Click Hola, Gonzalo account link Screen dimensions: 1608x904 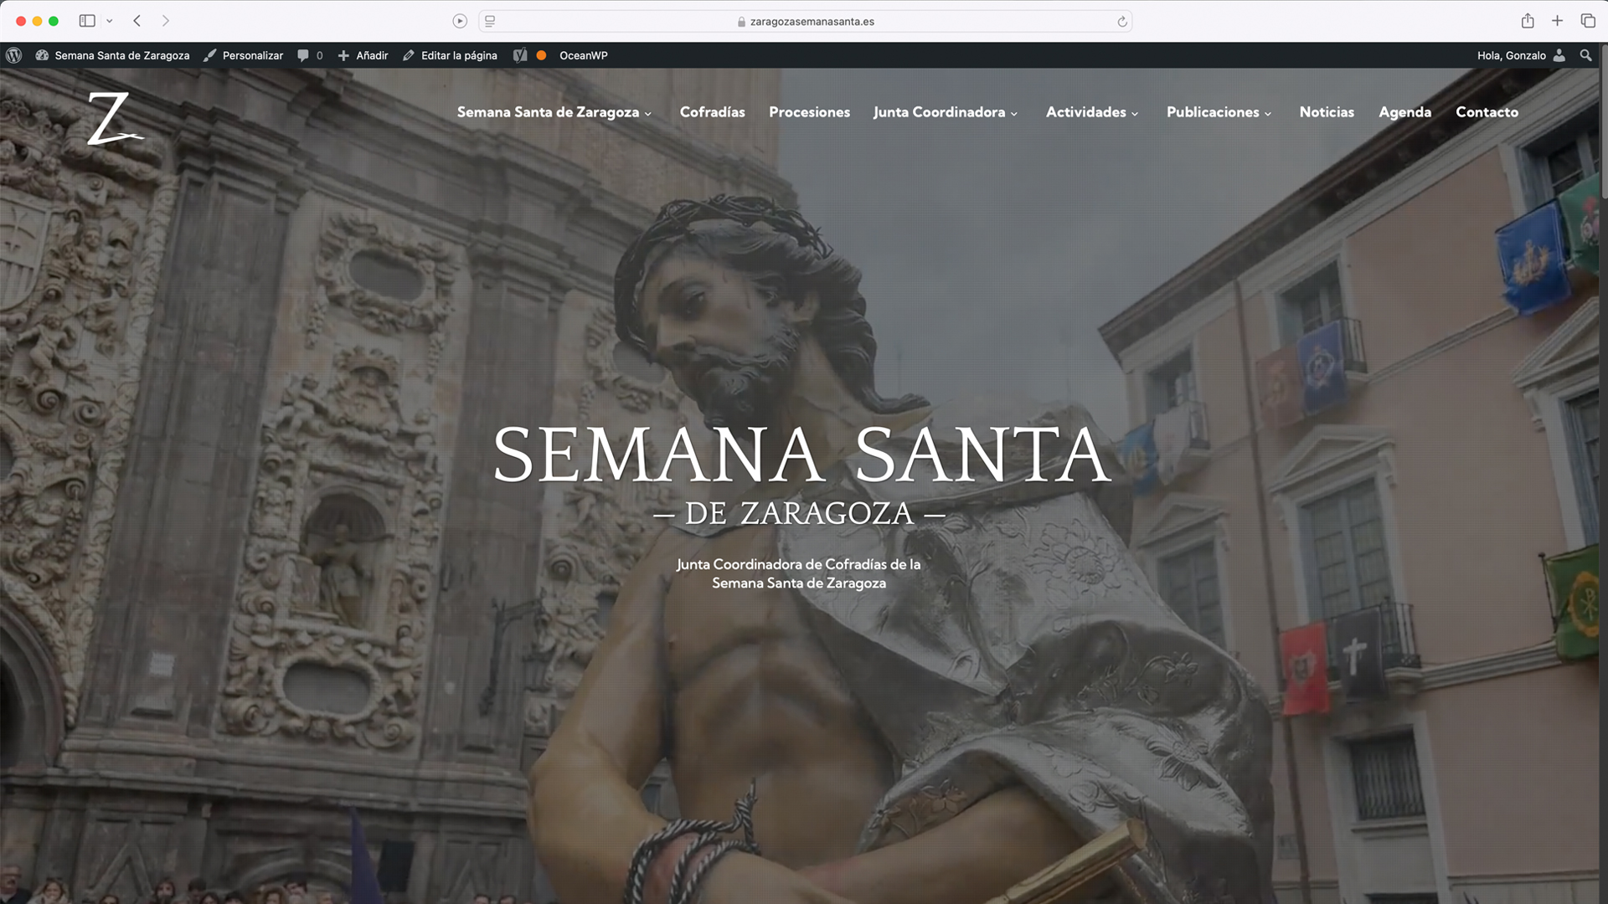pyautogui.click(x=1511, y=55)
